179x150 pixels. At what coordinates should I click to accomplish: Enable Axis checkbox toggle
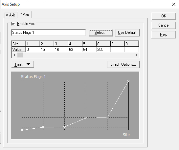tap(13, 24)
